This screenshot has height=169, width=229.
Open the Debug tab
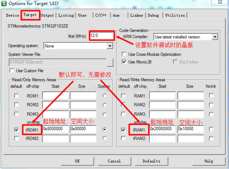click(154, 15)
